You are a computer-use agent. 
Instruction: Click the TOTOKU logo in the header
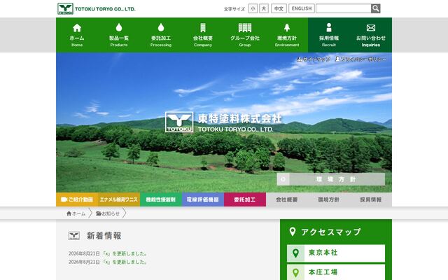tap(65, 8)
